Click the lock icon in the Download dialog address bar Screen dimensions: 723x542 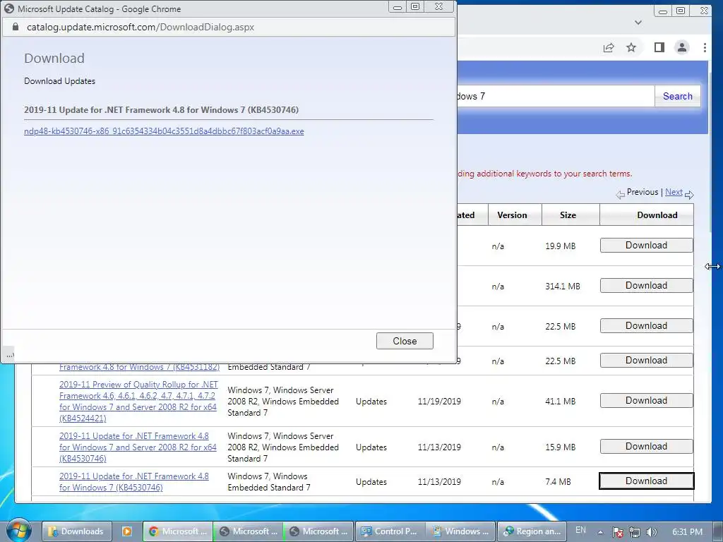click(16, 28)
